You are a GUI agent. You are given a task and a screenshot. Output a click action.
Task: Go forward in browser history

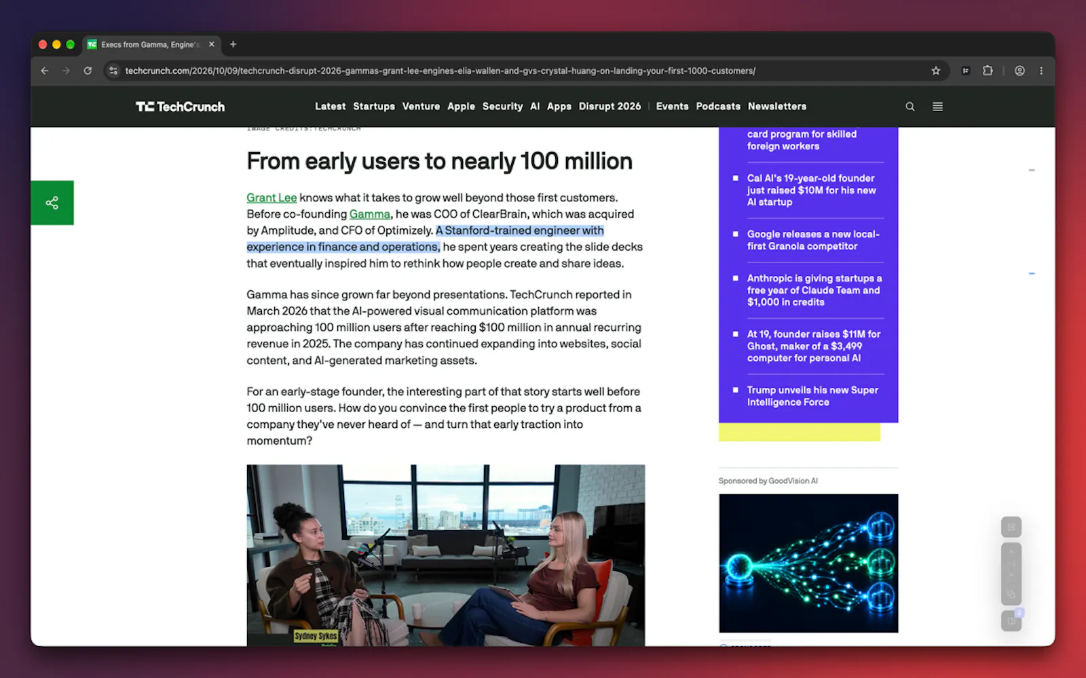click(x=66, y=71)
